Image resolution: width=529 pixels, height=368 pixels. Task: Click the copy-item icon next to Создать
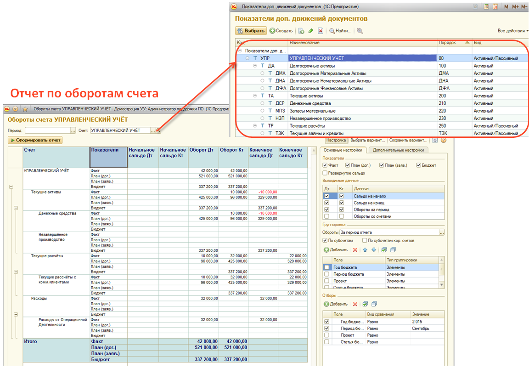[301, 31]
